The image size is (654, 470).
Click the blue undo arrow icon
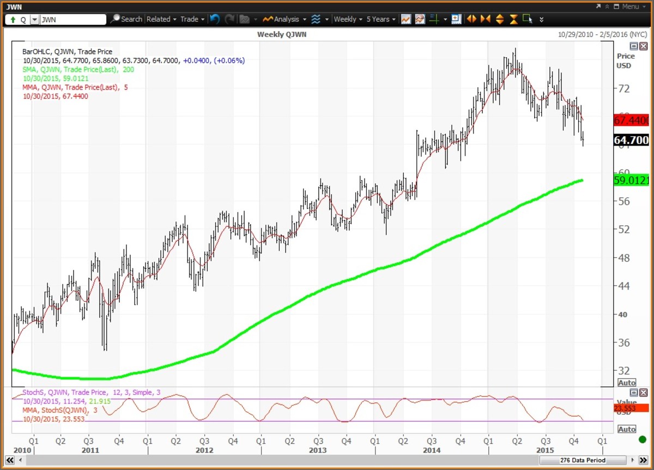pos(215,19)
